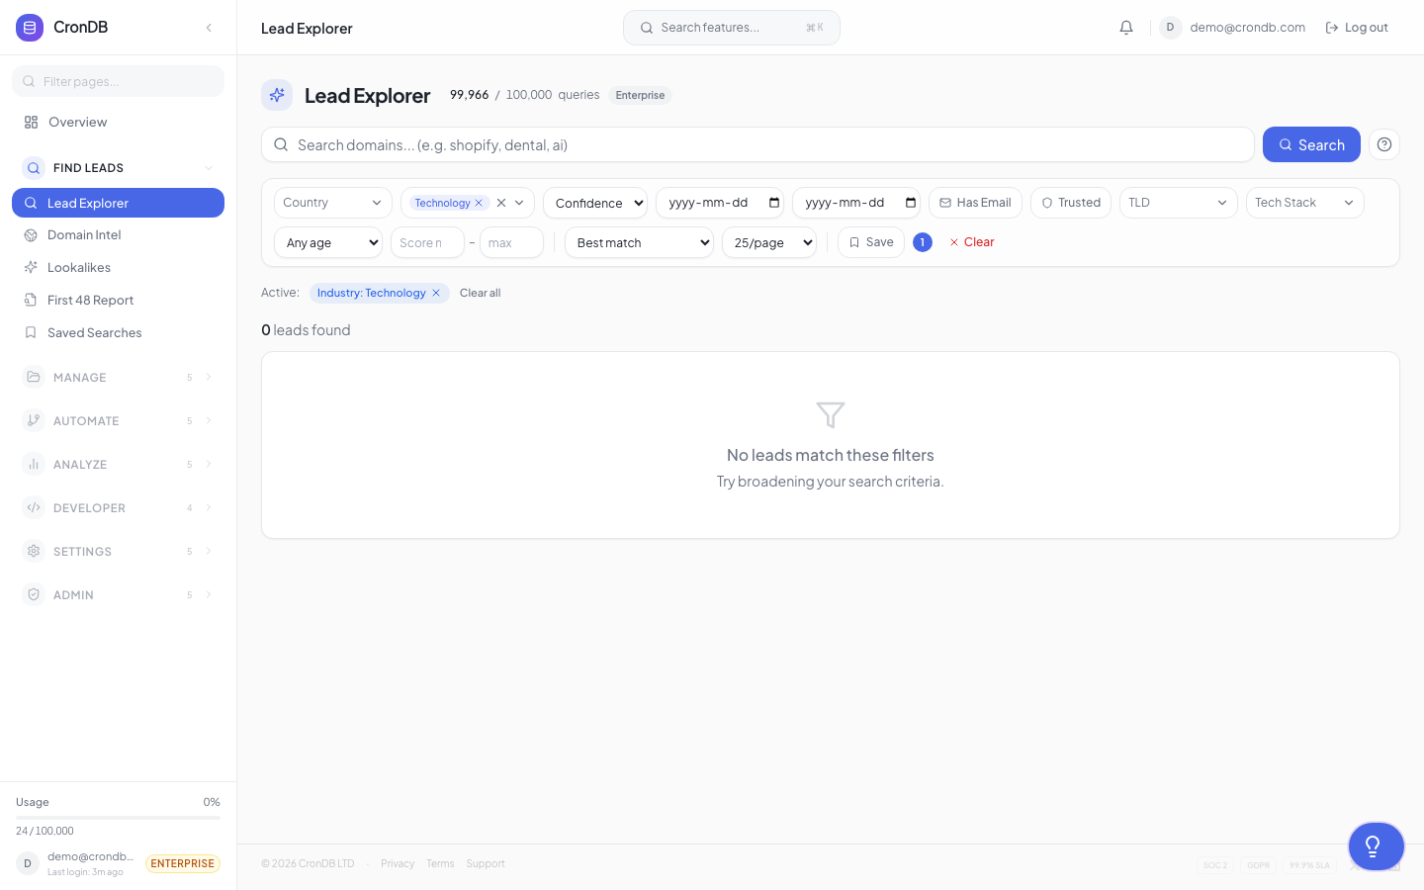This screenshot has width=1424, height=890.
Task: Open the Support footer link
Action: pyautogui.click(x=486, y=863)
